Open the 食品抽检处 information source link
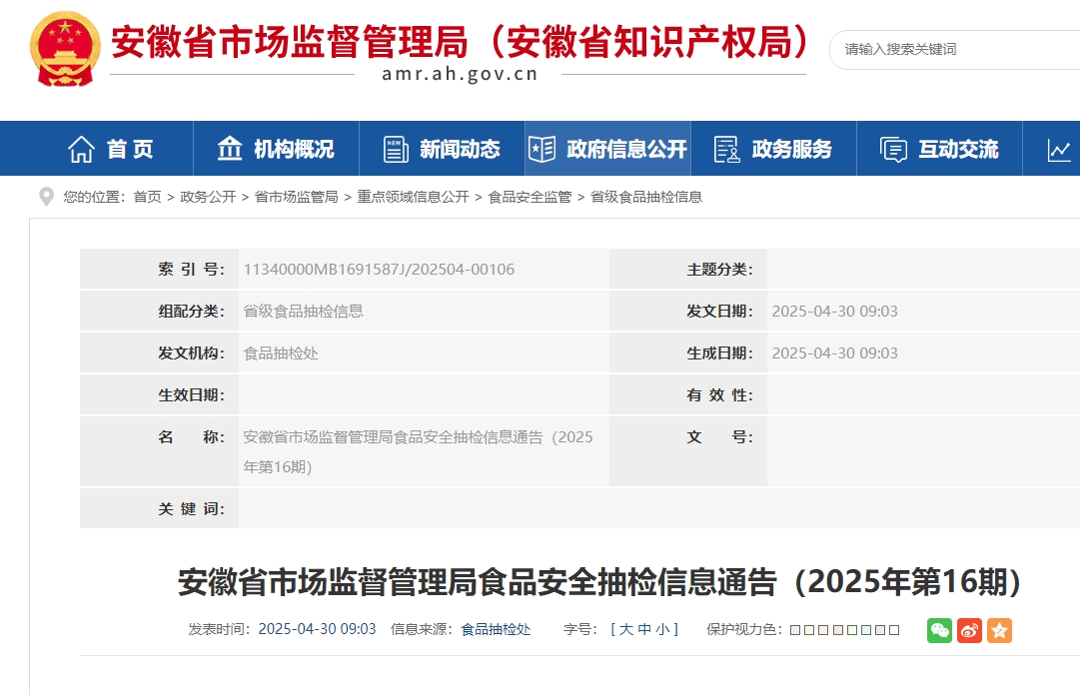Image resolution: width=1080 pixels, height=695 pixels. point(496,629)
